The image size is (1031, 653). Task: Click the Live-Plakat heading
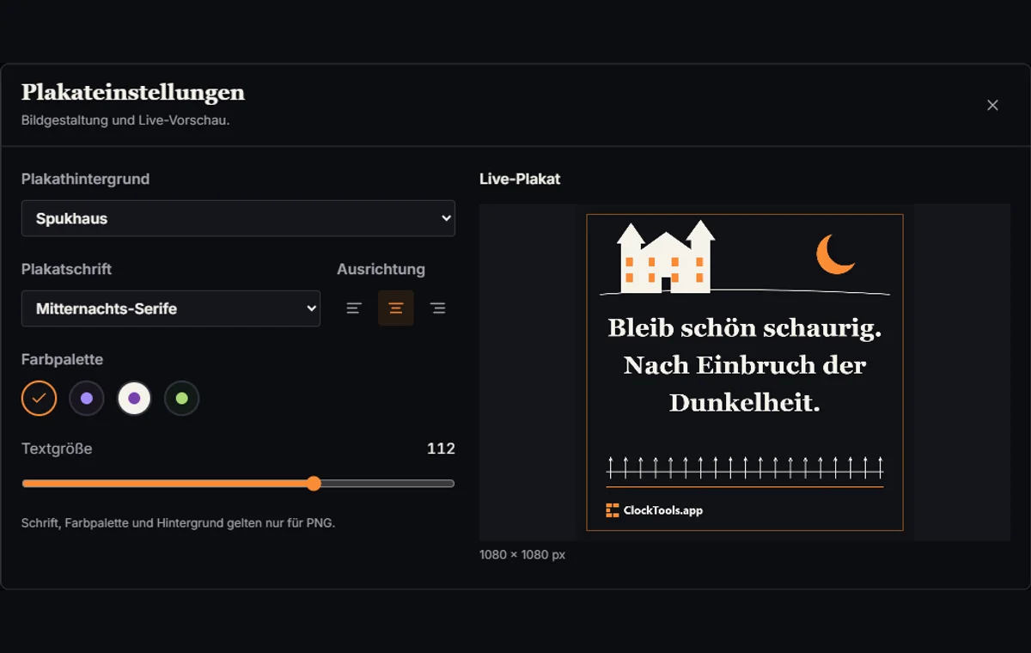coord(520,179)
